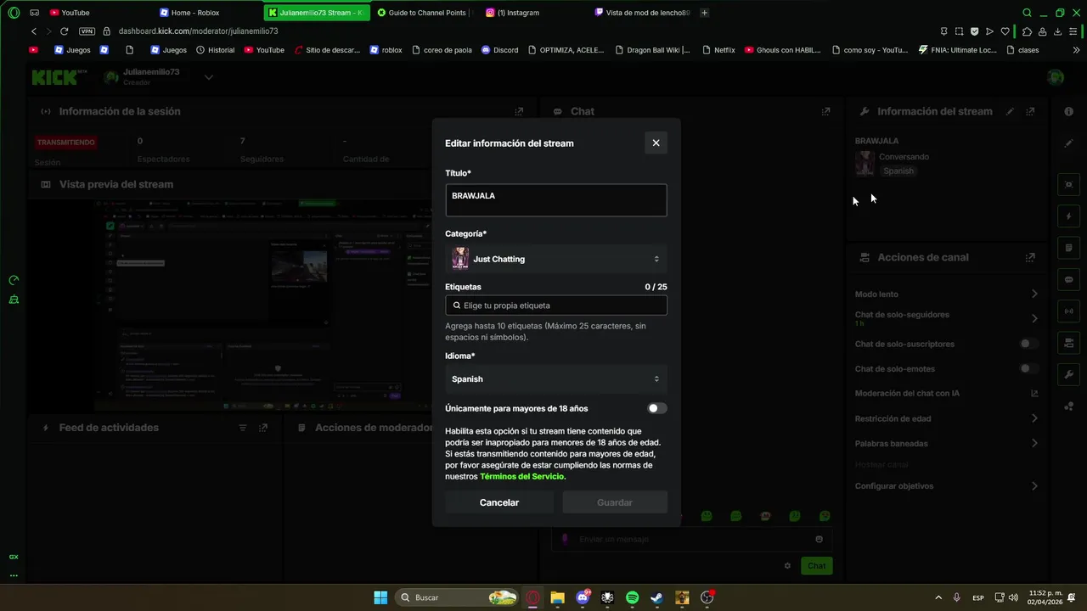Screen dimensions: 1087x611
Task: Click the Guardar button
Action: [x=614, y=502]
